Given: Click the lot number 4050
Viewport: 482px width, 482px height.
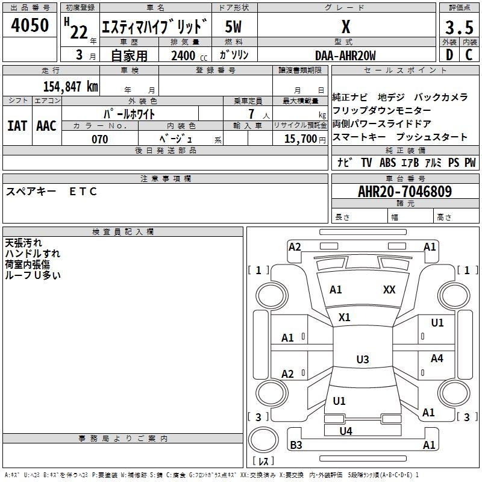Looking at the screenshot, I should 30,25.
